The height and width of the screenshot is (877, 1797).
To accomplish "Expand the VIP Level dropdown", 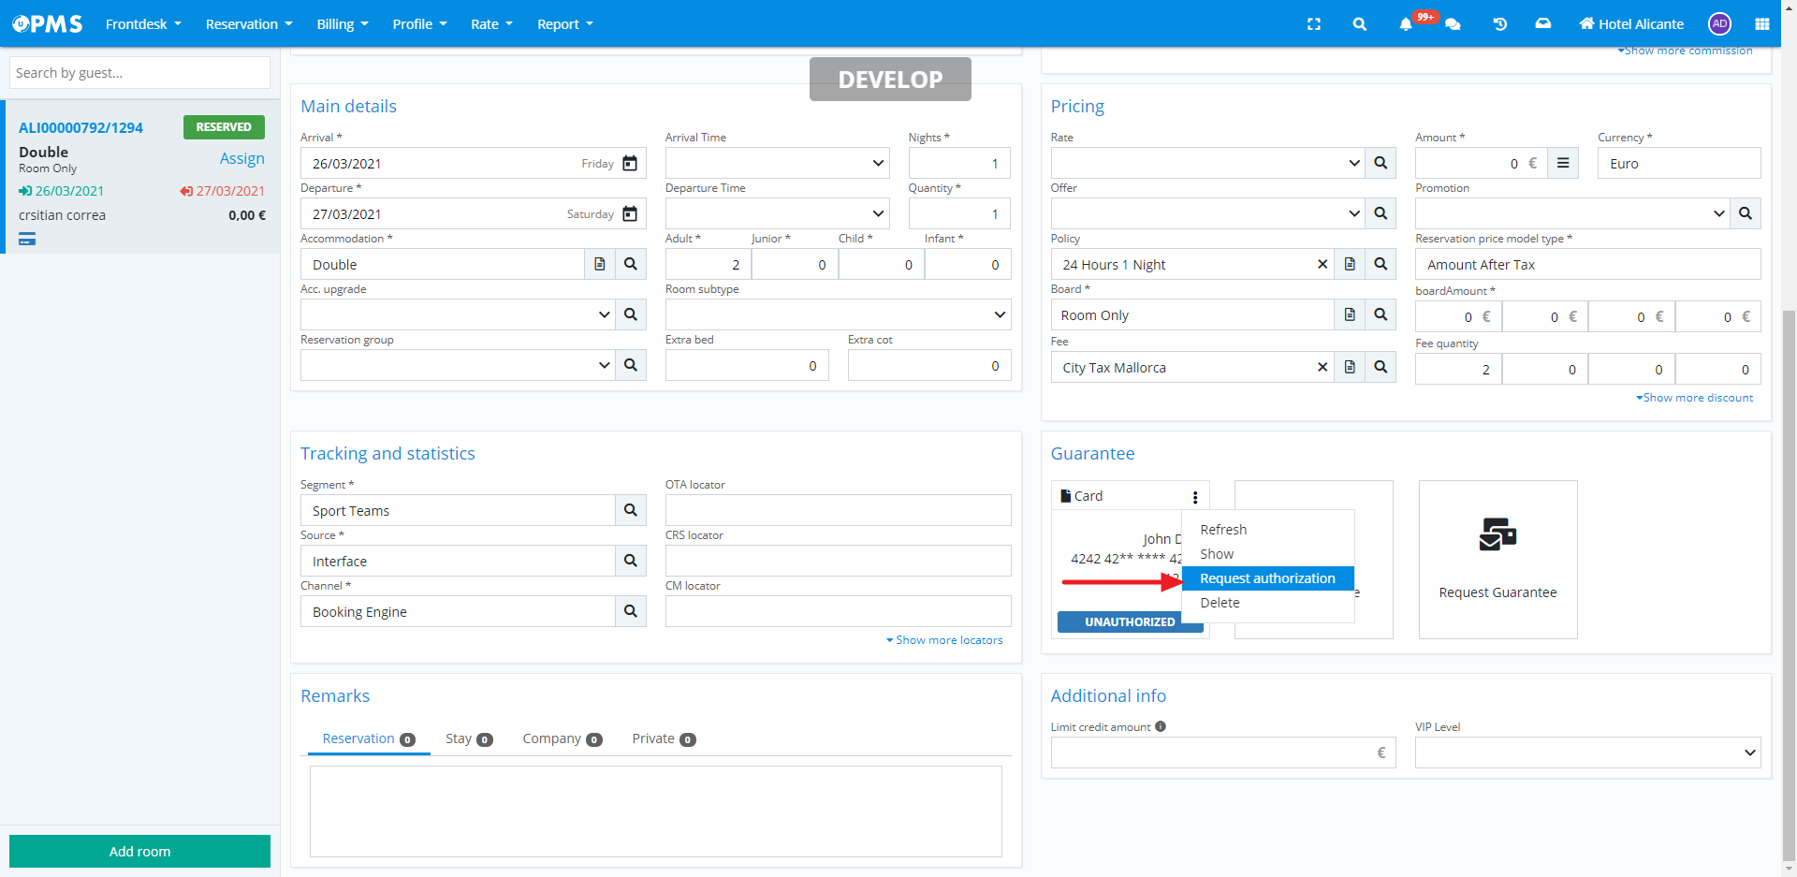I will (x=1586, y=753).
